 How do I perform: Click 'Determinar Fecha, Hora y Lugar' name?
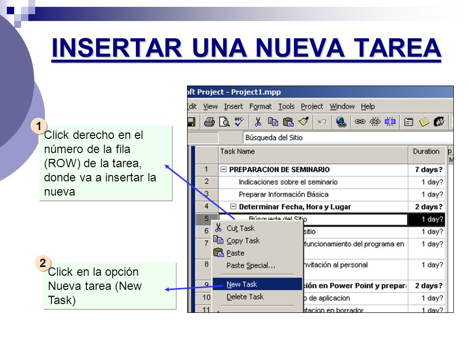tap(295, 207)
